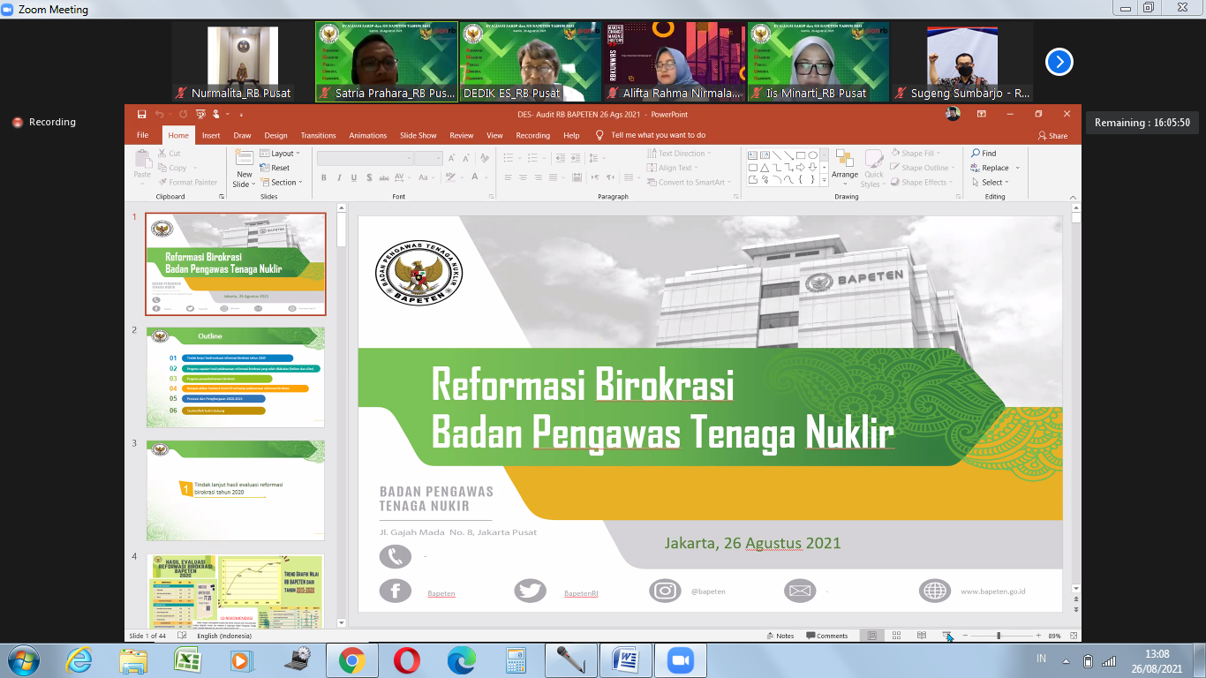Toggle the Bullets list button
The image size is (1206, 678).
point(509,158)
